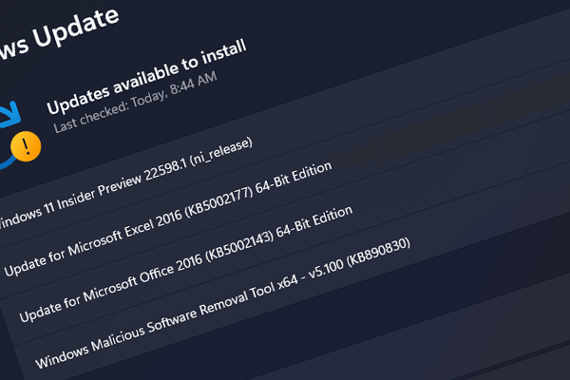Click the Windows Update sync status icon

coord(16,135)
